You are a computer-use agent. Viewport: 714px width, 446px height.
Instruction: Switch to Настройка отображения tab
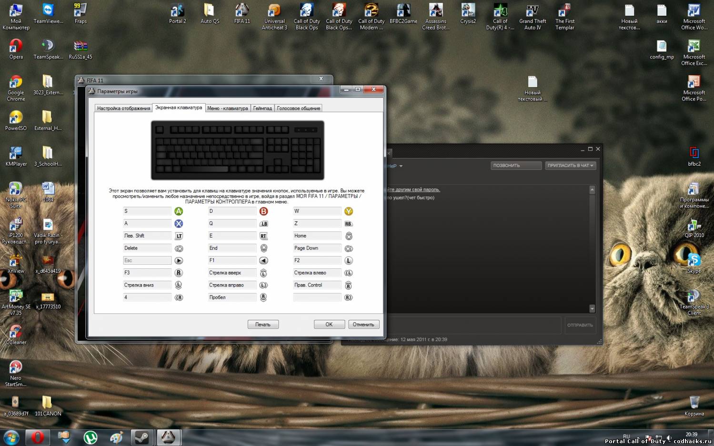tap(123, 108)
